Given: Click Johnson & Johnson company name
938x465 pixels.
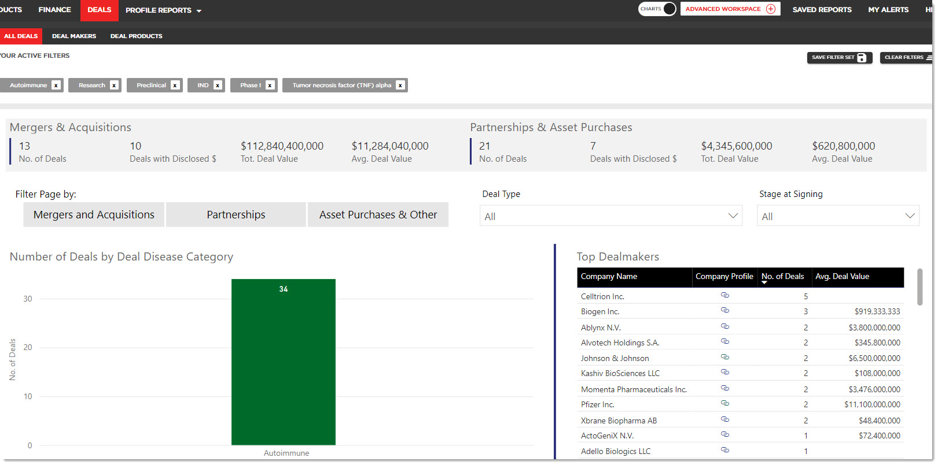Looking at the screenshot, I should tap(615, 359).
